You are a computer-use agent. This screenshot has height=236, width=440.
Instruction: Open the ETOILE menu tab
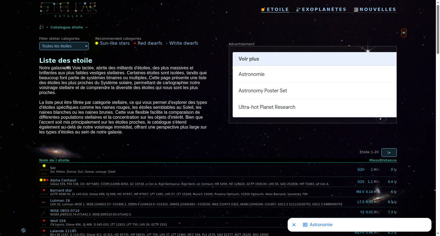pyautogui.click(x=275, y=9)
